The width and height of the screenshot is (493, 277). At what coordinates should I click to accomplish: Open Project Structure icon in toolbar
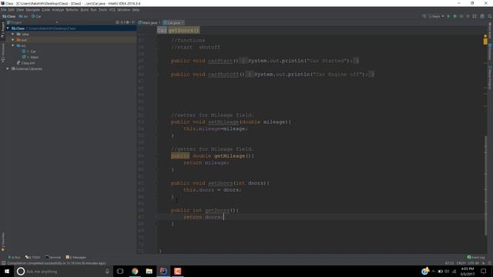tap(482, 16)
